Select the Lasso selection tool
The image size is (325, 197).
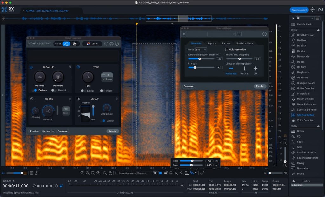coord(171,173)
